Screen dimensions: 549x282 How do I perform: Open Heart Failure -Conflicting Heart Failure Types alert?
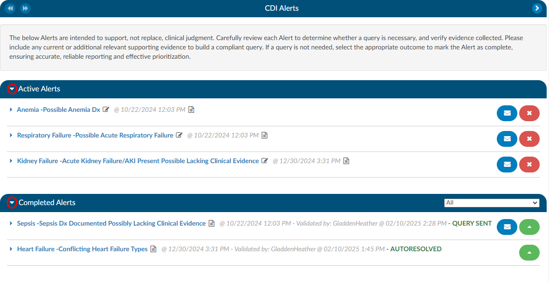point(82,249)
